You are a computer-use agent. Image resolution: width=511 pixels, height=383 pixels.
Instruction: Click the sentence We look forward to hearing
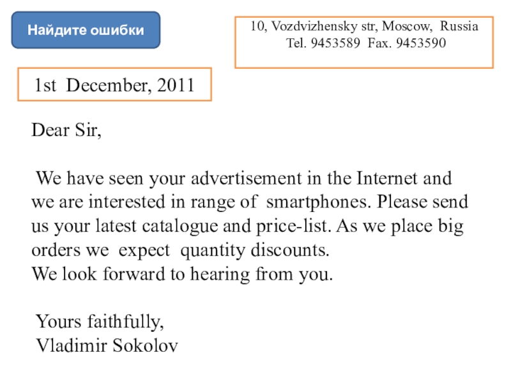182,275
